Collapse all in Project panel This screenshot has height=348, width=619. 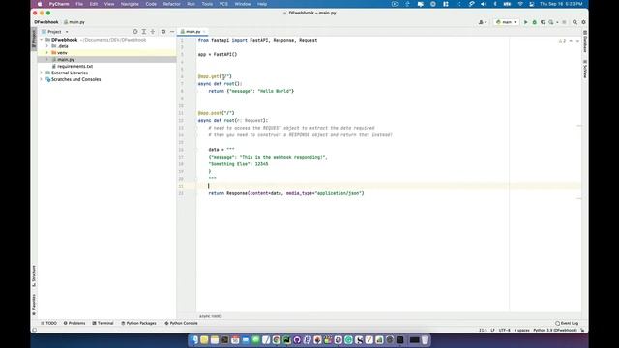153,32
